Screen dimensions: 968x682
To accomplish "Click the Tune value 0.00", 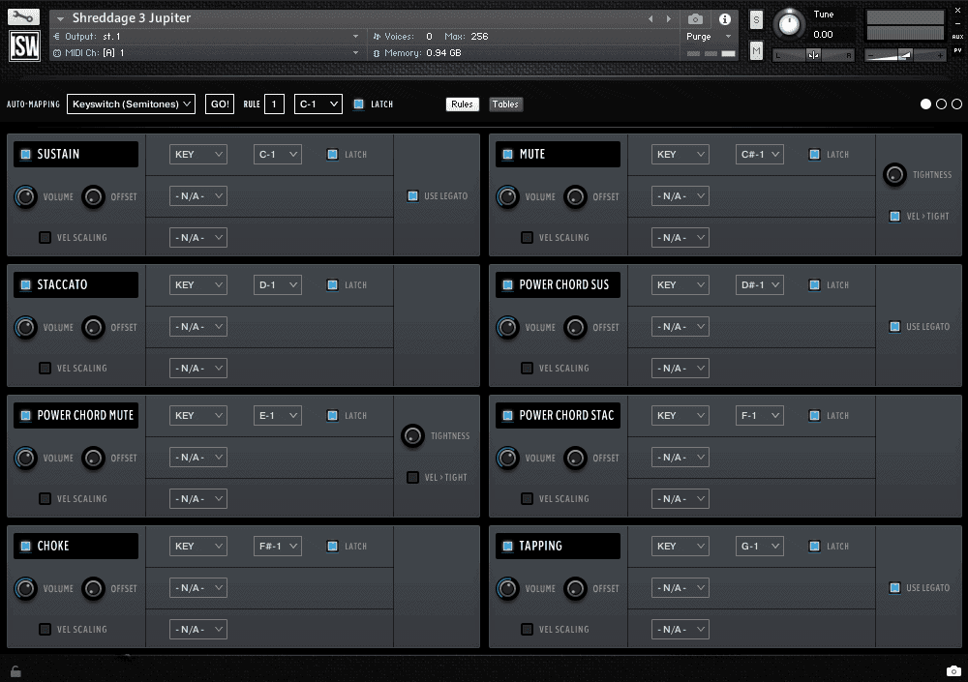I will coord(823,35).
